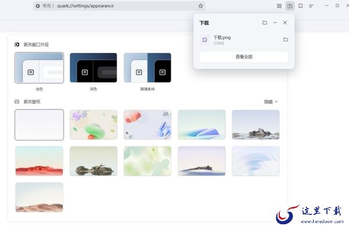Choose the blank white wallpaper
The width and height of the screenshot is (349, 226).
pyautogui.click(x=39, y=125)
